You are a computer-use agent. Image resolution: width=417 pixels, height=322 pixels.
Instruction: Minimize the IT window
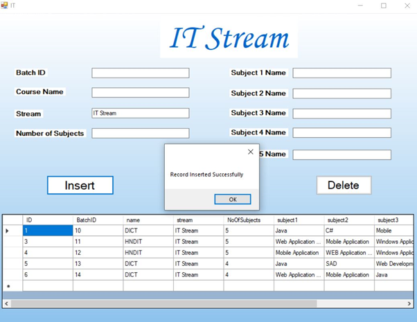360,6
